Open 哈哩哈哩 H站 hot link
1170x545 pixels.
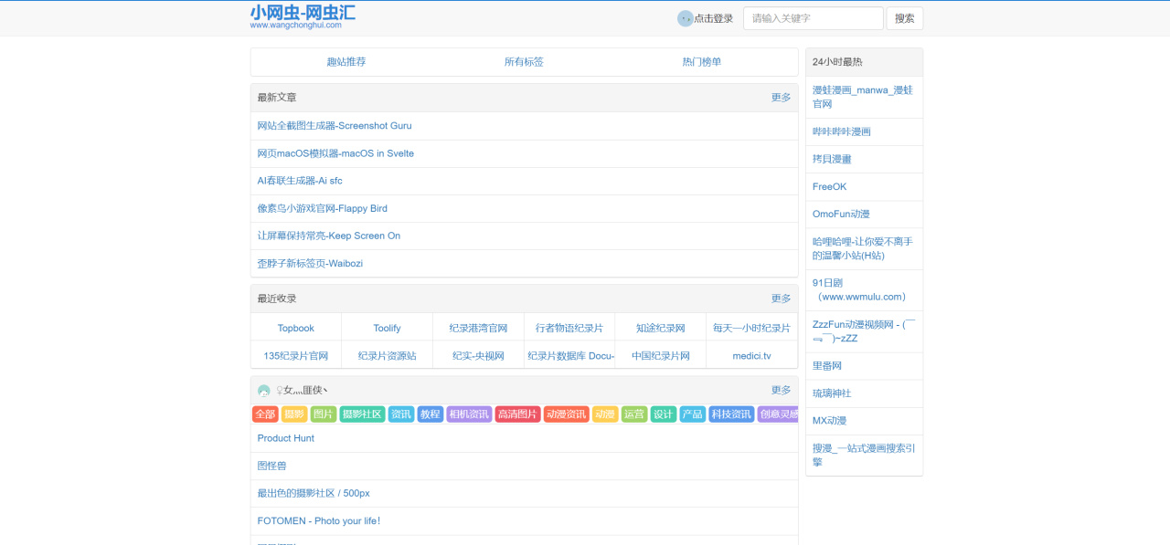pos(863,248)
